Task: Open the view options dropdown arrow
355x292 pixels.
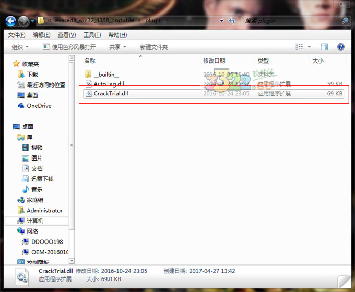Action: coord(309,47)
